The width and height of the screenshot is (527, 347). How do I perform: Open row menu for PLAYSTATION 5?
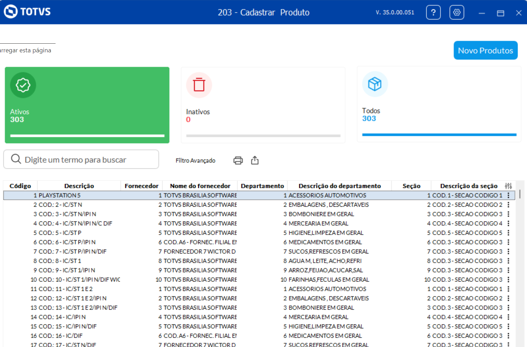[x=508, y=196]
